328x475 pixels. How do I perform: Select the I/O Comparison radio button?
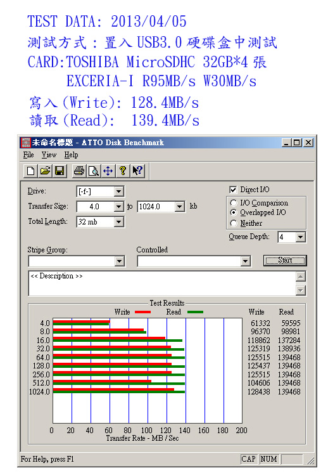(x=233, y=203)
